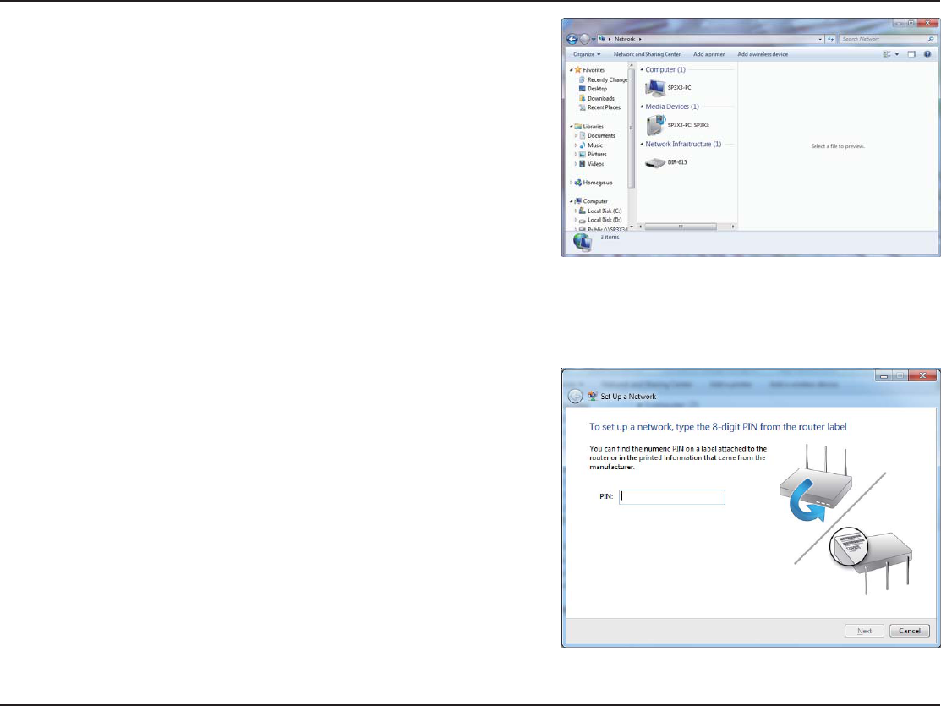Change the view with the views icon
The height and width of the screenshot is (706, 941).
coord(887,54)
